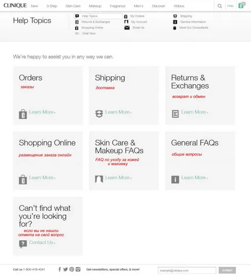Click Learn More under Orders
The height and width of the screenshot is (276, 251).
tap(42, 112)
